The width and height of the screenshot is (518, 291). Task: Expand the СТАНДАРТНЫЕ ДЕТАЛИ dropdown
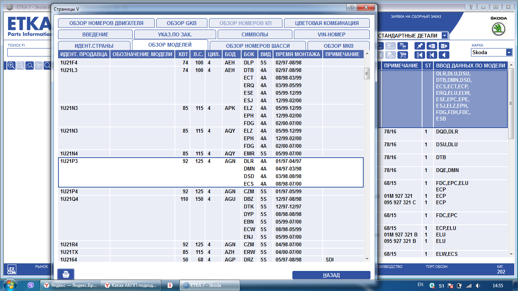point(444,36)
